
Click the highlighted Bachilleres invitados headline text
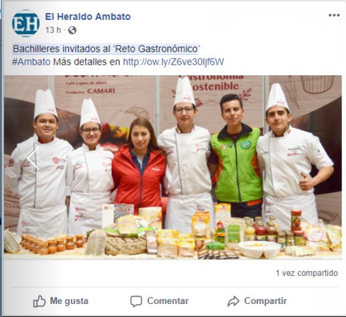(x=106, y=49)
